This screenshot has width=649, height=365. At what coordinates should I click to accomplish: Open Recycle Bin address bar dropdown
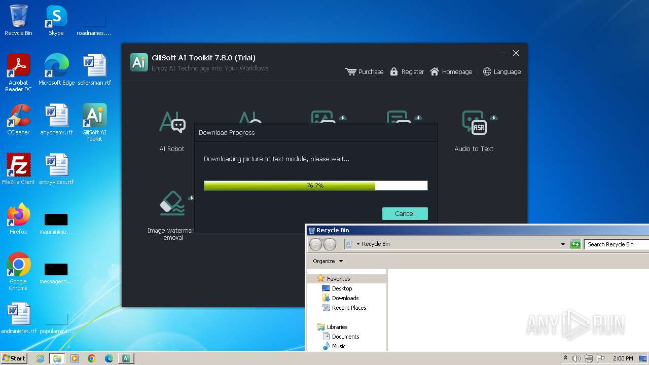pos(563,244)
